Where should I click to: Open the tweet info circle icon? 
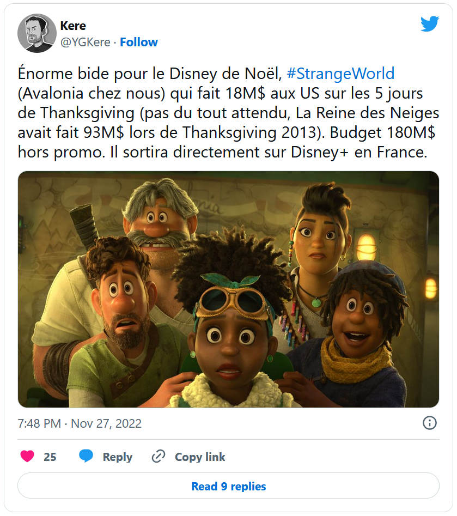(429, 423)
